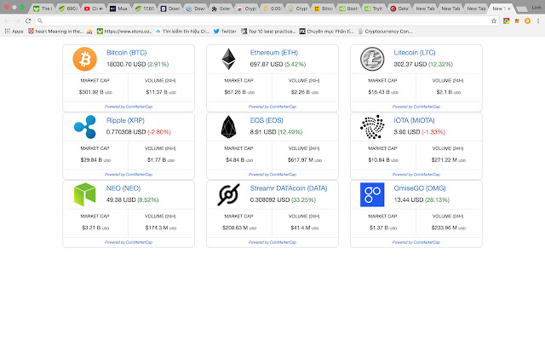Screen dimensions: 545x341
Task: Click the IOTA dotted logo icon
Action: (372, 127)
